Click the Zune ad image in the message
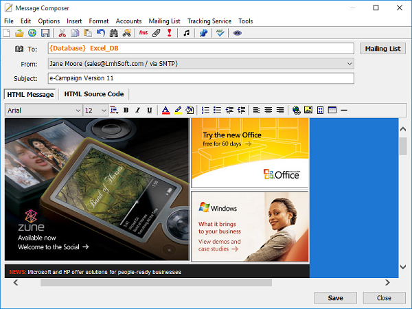 pyautogui.click(x=97, y=190)
